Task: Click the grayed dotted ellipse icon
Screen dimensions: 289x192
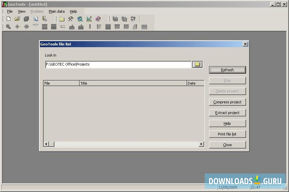Action: (x=27, y=27)
